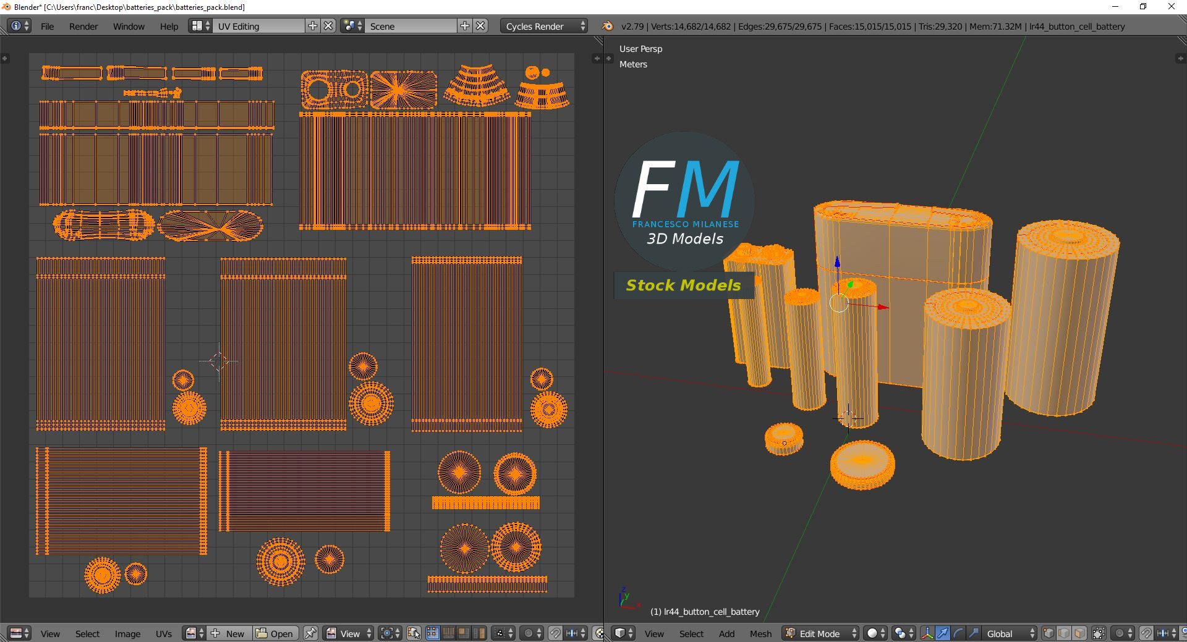Open the Global transform orientation dropdown

coord(1009,633)
